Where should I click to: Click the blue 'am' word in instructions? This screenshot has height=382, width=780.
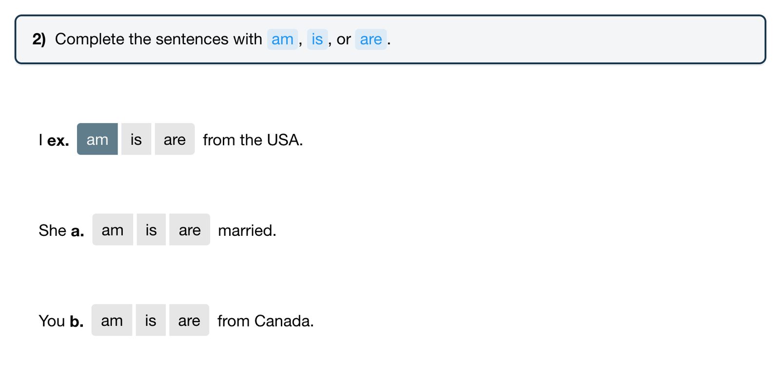pyautogui.click(x=282, y=39)
